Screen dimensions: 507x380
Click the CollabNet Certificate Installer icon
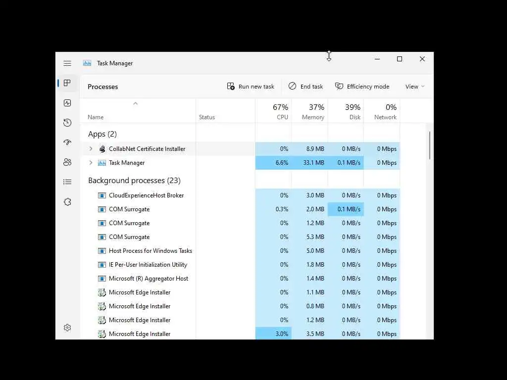tap(102, 149)
